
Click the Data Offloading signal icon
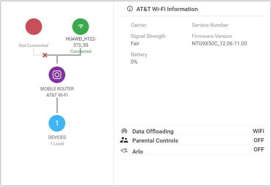tap(124, 131)
